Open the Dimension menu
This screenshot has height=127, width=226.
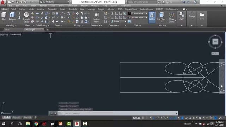click(72, 6)
